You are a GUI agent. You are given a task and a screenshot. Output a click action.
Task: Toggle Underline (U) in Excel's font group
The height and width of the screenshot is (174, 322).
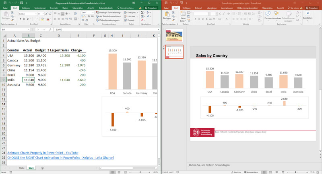(x=28, y=19)
